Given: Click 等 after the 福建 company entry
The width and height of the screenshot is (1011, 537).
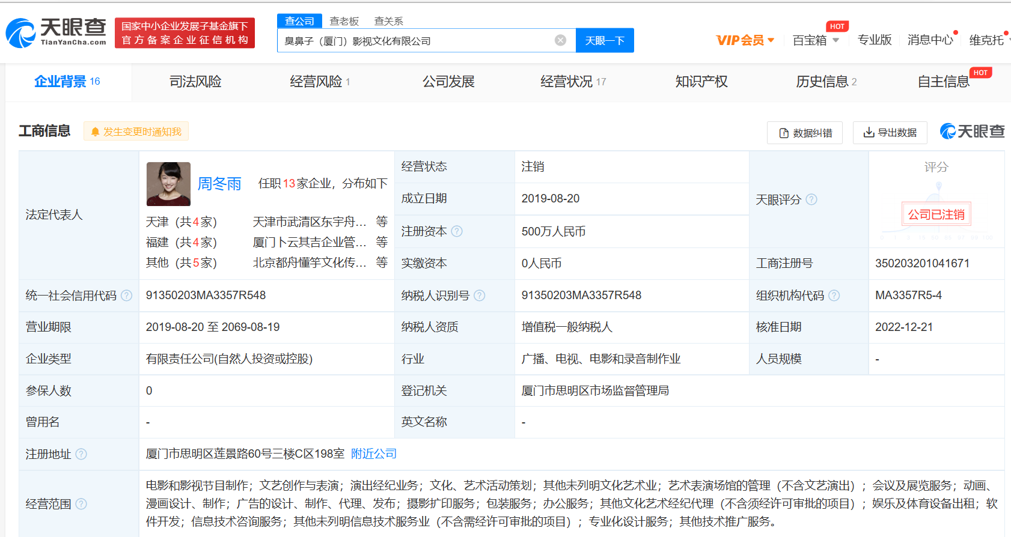Looking at the screenshot, I should [382, 242].
